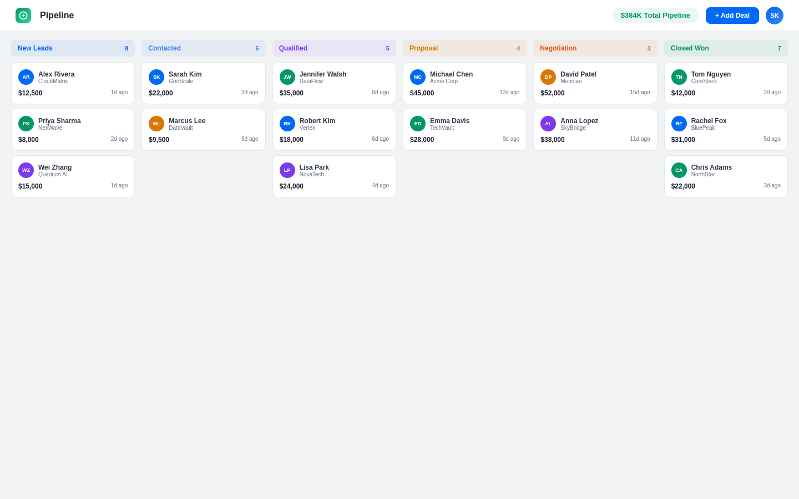799x499 pixels.
Task: Click Tom Nguyen's TN avatar
Action: point(679,77)
